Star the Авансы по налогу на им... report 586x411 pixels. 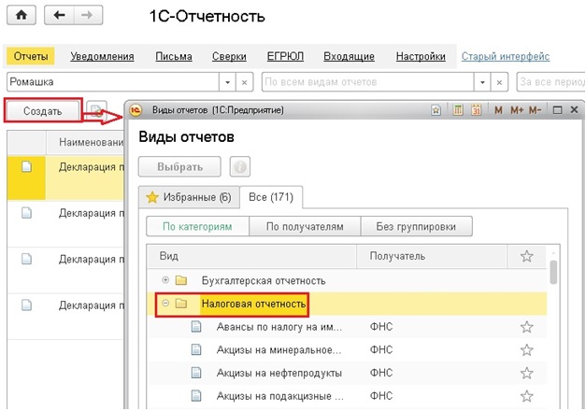(x=526, y=327)
